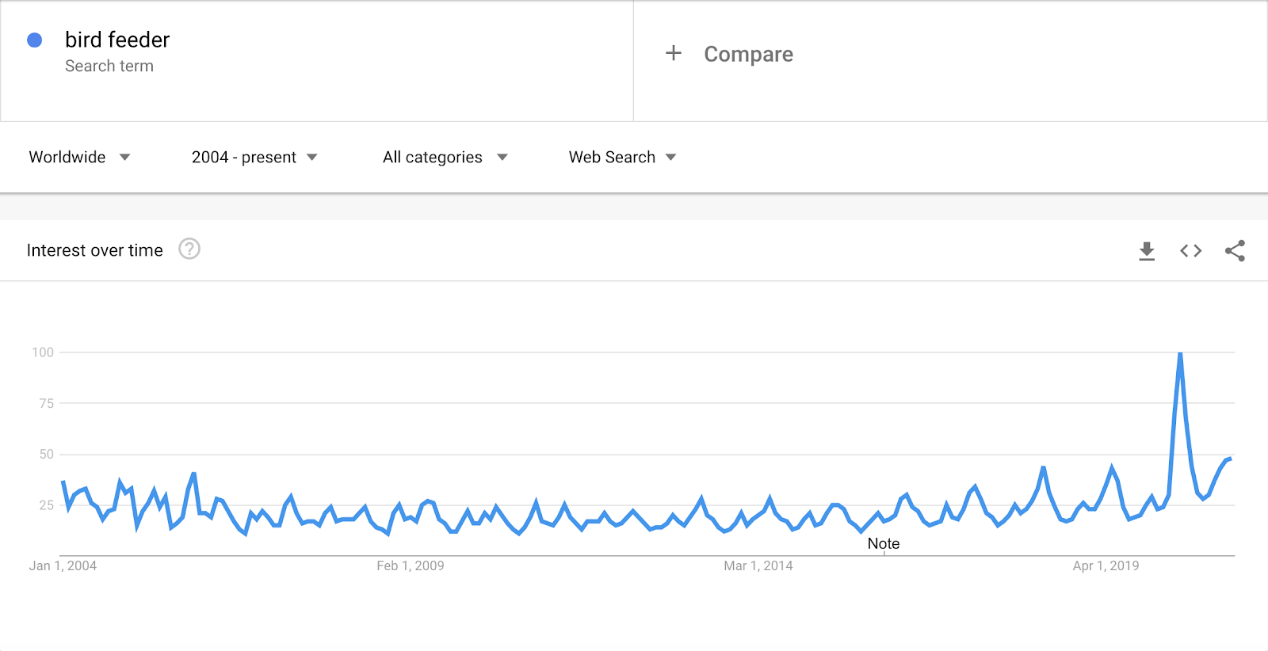Download the interest over time data

click(x=1147, y=251)
